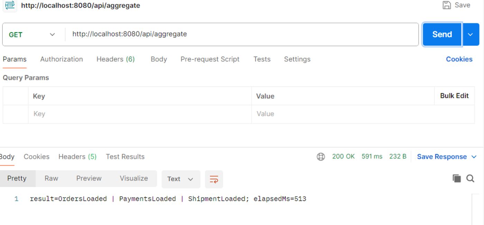Click the Save floppy disk icon

click(447, 5)
